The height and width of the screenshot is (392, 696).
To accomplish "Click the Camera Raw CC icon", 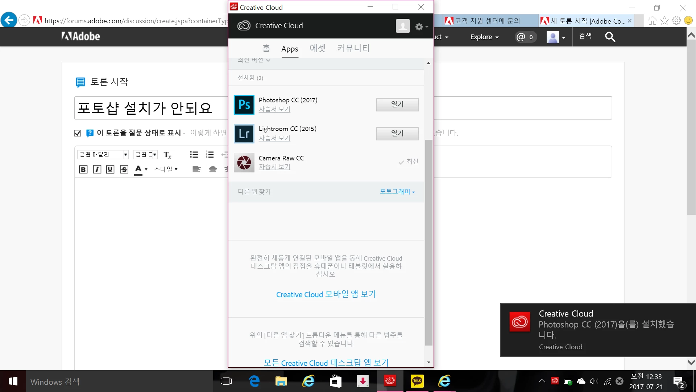I will click(x=244, y=162).
